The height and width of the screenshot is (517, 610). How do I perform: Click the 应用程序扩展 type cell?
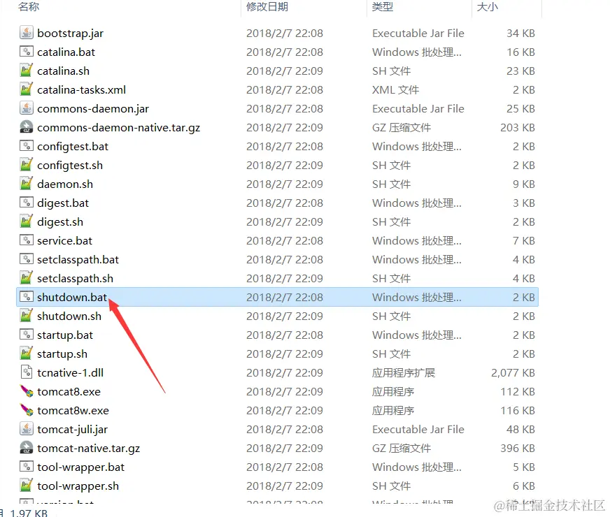click(x=404, y=373)
